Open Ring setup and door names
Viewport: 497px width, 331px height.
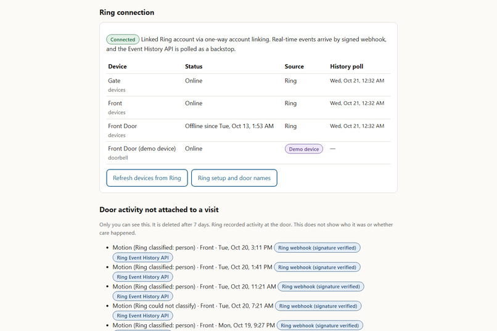tap(234, 178)
